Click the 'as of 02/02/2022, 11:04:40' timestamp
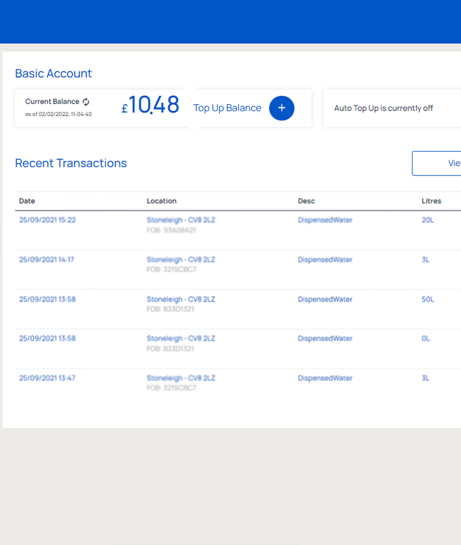Viewport: 461px width, 545px height. point(58,114)
